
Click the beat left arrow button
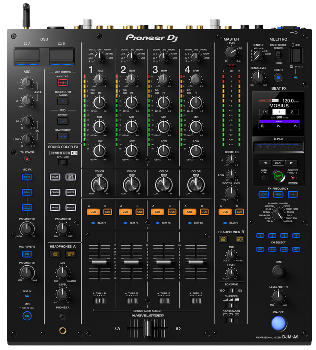[265, 163]
